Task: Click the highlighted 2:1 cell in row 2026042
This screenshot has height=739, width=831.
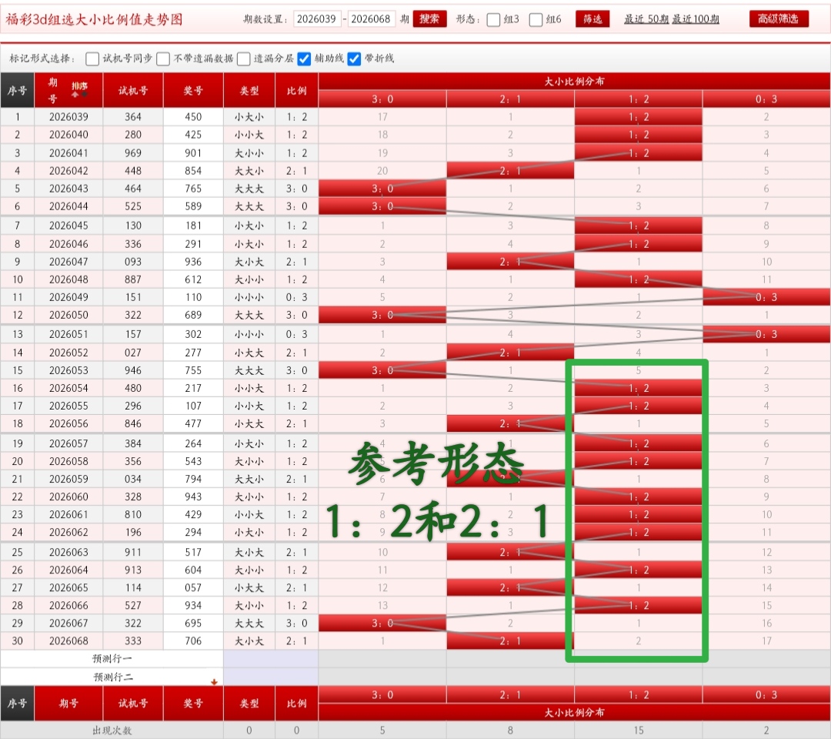Action: 510,171
